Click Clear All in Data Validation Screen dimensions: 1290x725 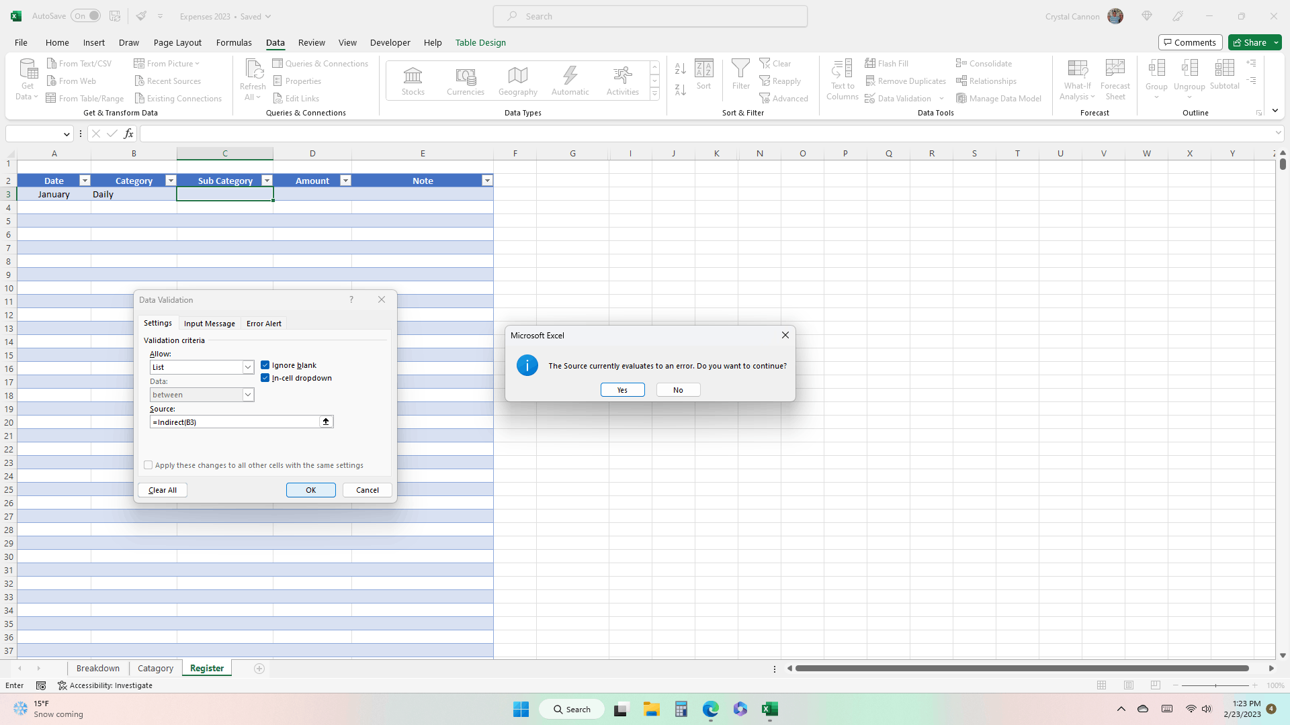(x=162, y=489)
